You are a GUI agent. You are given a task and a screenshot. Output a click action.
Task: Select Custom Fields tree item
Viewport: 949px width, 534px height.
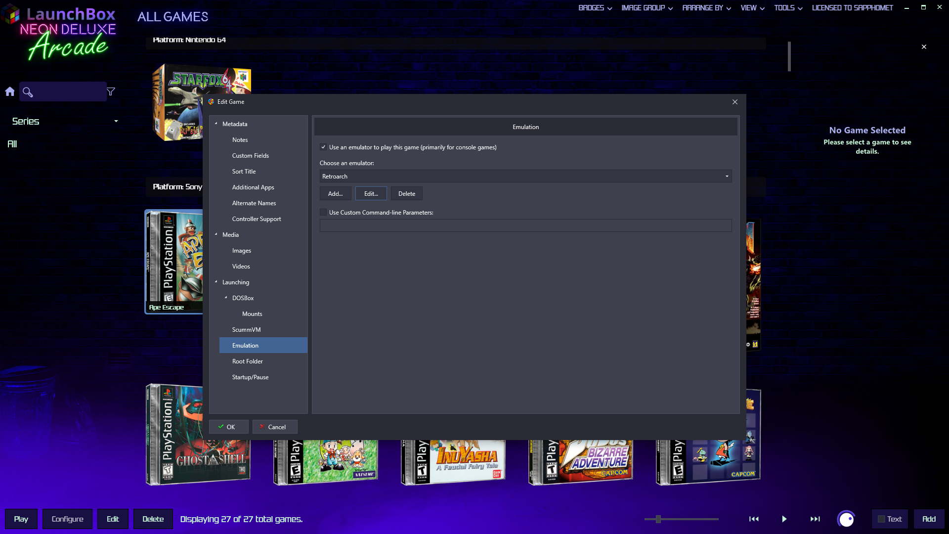(x=251, y=155)
